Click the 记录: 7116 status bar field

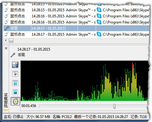coord(139,117)
